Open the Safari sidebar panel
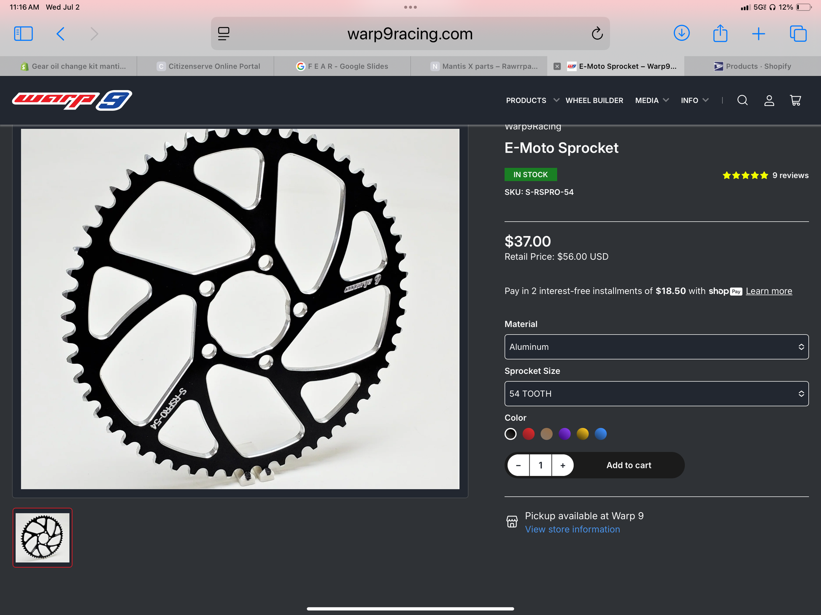821x615 pixels. pyautogui.click(x=23, y=34)
